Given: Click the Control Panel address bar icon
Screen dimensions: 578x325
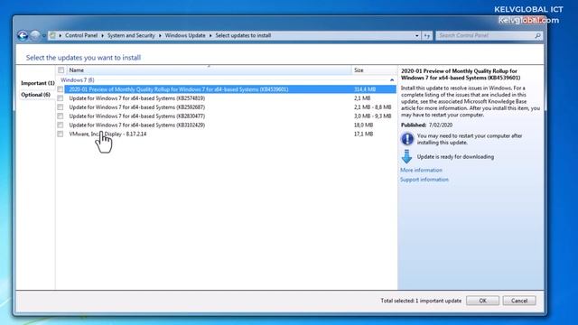Looking at the screenshot, I should (52, 35).
